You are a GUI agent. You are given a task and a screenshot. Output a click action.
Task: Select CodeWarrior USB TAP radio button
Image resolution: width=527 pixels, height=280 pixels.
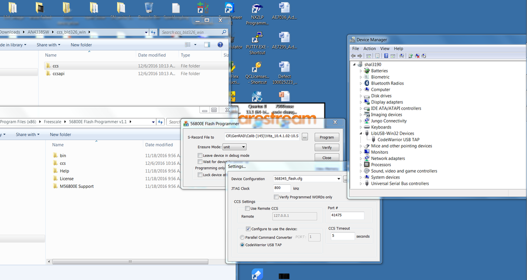[242, 245]
